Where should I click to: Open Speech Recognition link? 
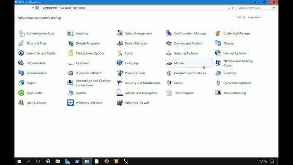[237, 83]
